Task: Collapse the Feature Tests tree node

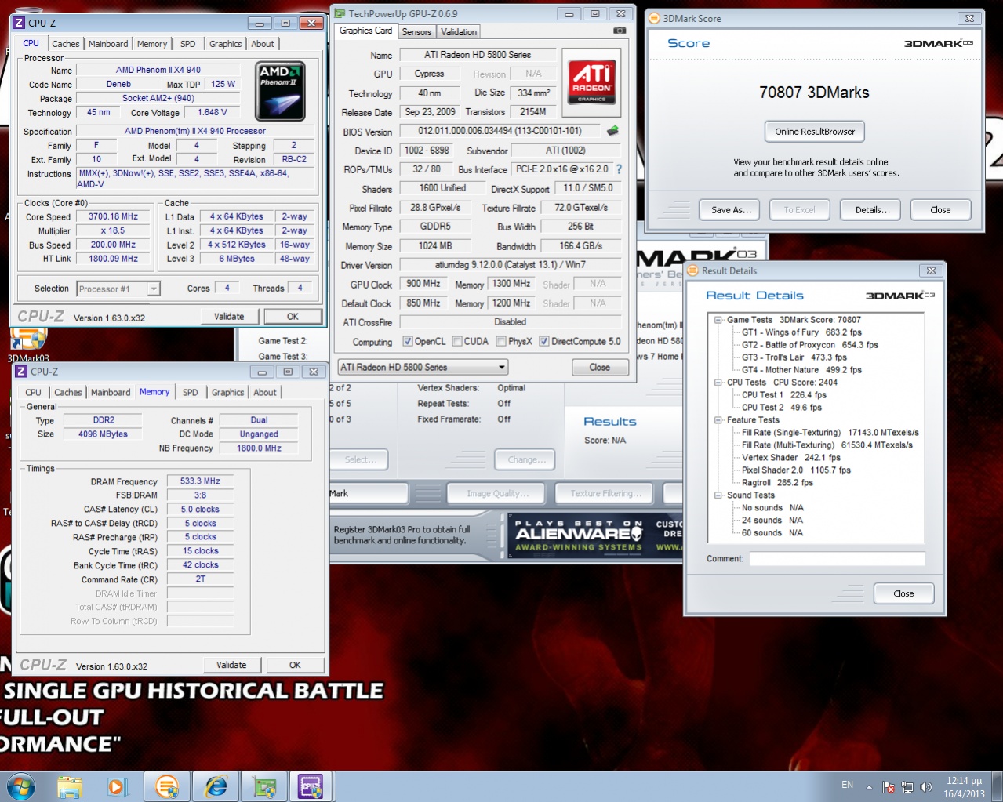Action: 718,420
